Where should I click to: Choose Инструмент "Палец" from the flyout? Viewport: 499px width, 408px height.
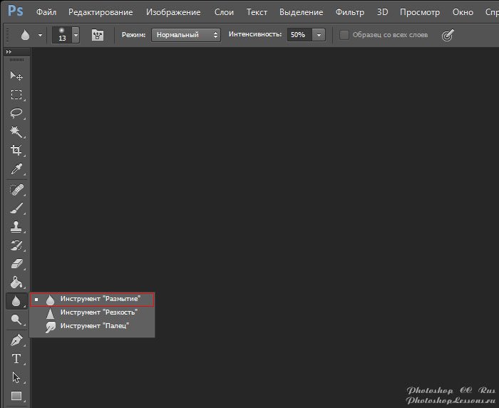click(94, 326)
